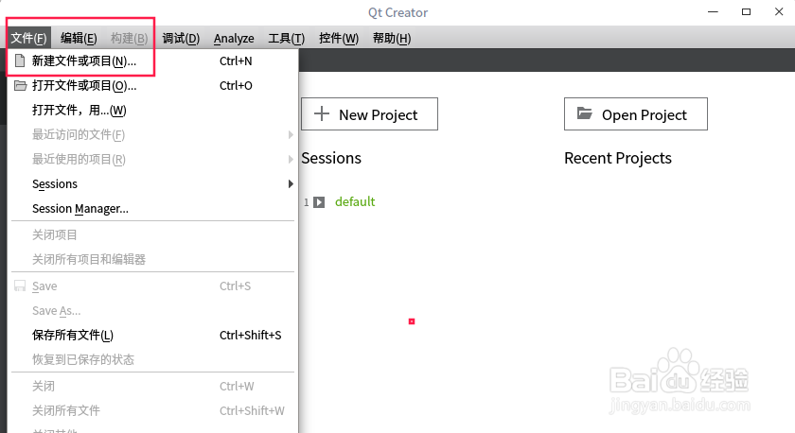The width and height of the screenshot is (795, 433).
Task: Open the 工具(T) menu
Action: tap(286, 38)
